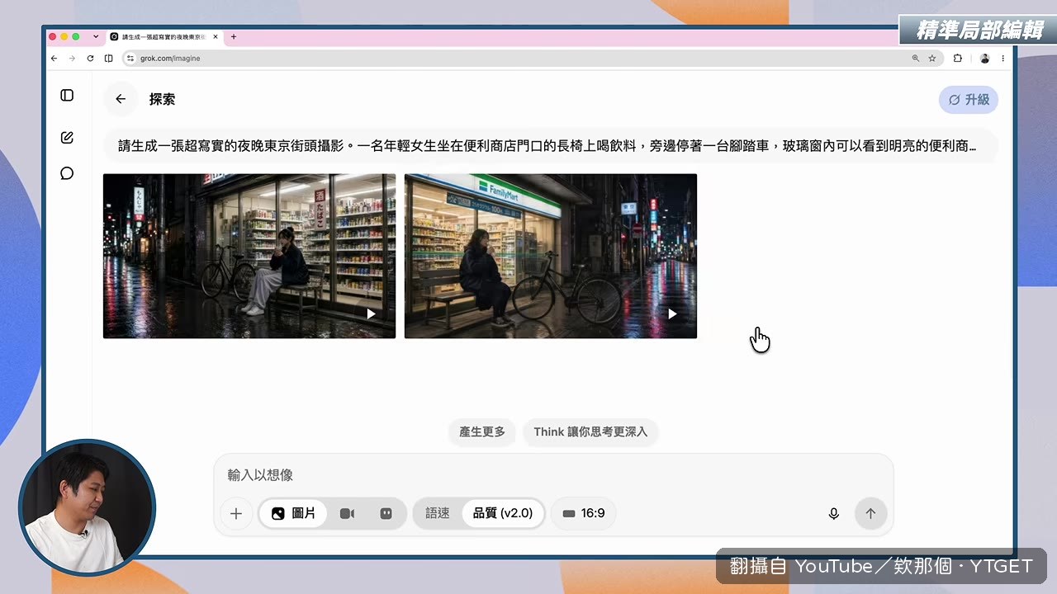
Task: Open Chrome three-dot menu
Action: (1003, 59)
